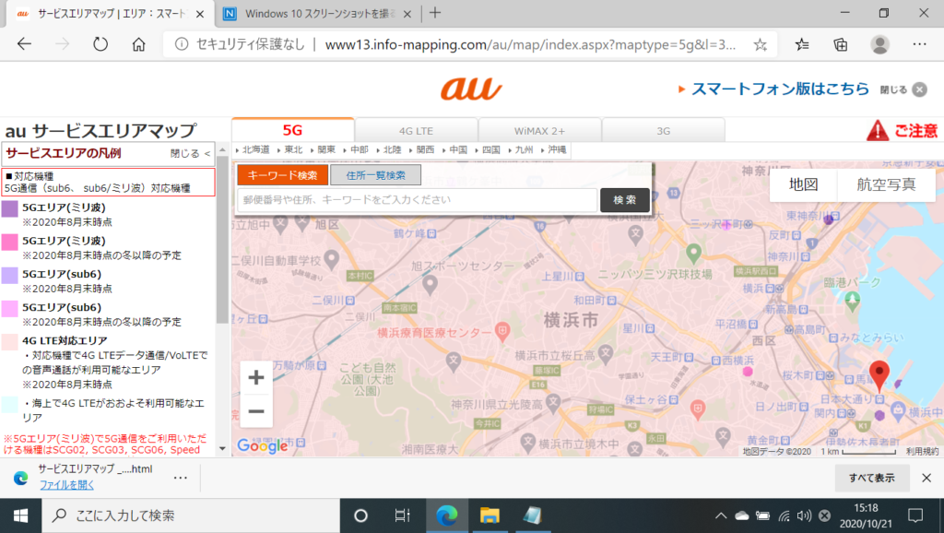Focus the keyword search input field

coord(418,200)
